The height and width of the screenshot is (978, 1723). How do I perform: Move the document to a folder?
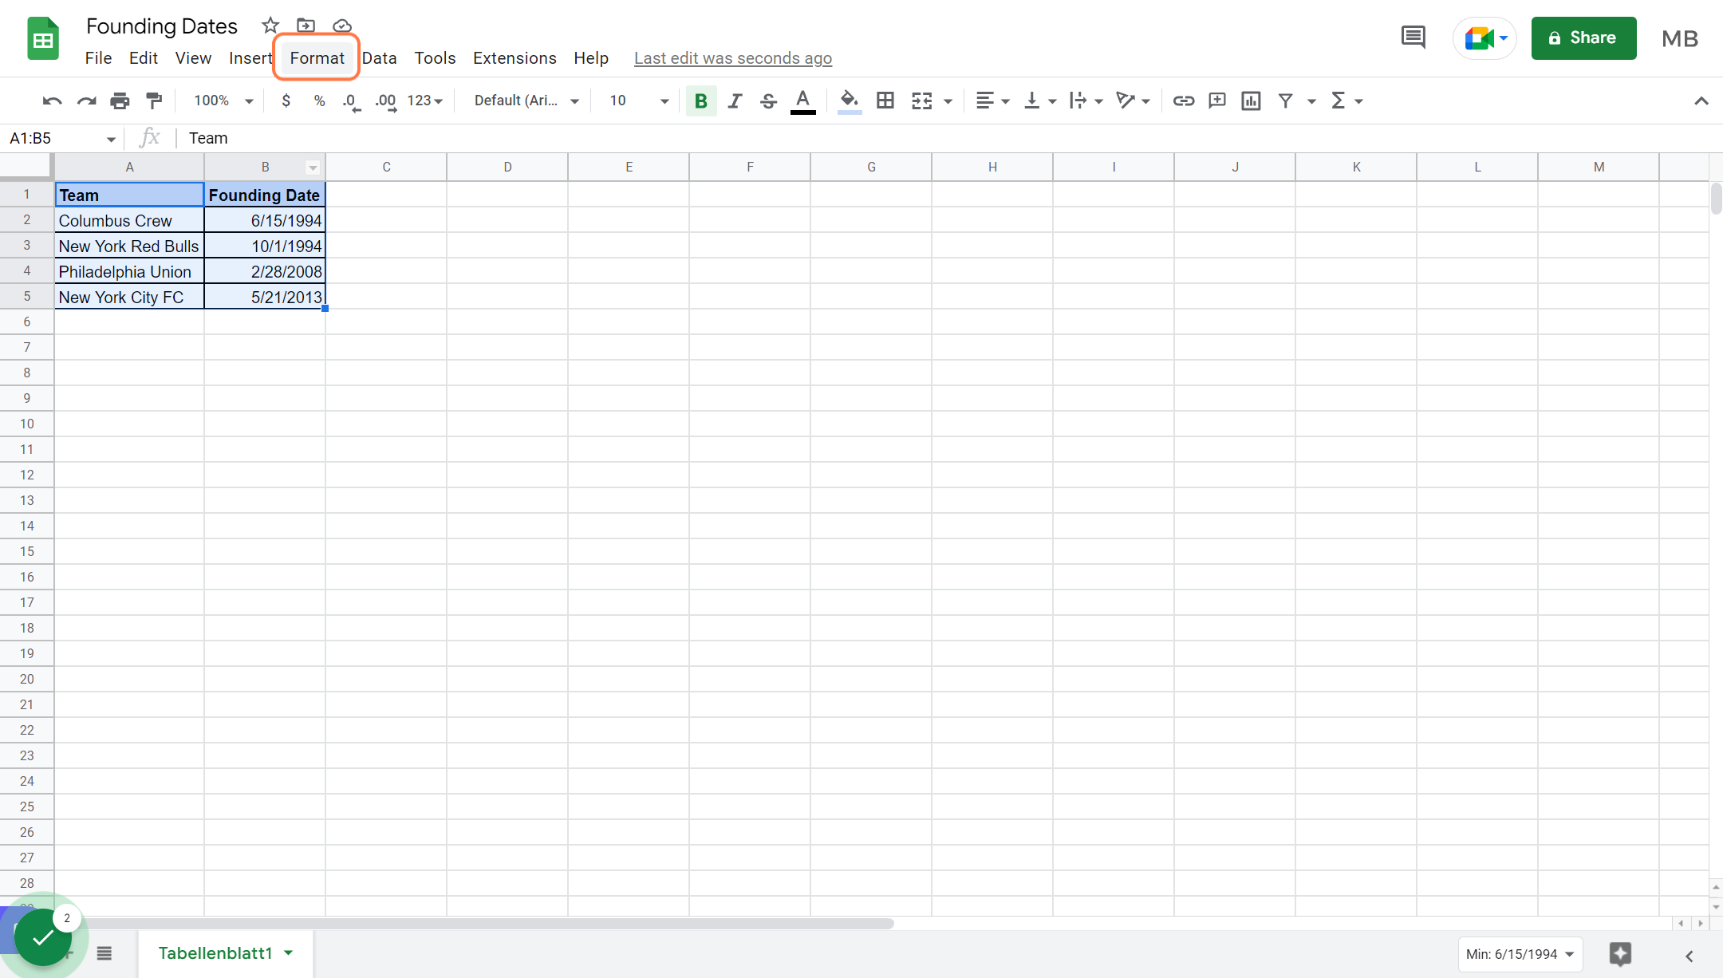[306, 26]
